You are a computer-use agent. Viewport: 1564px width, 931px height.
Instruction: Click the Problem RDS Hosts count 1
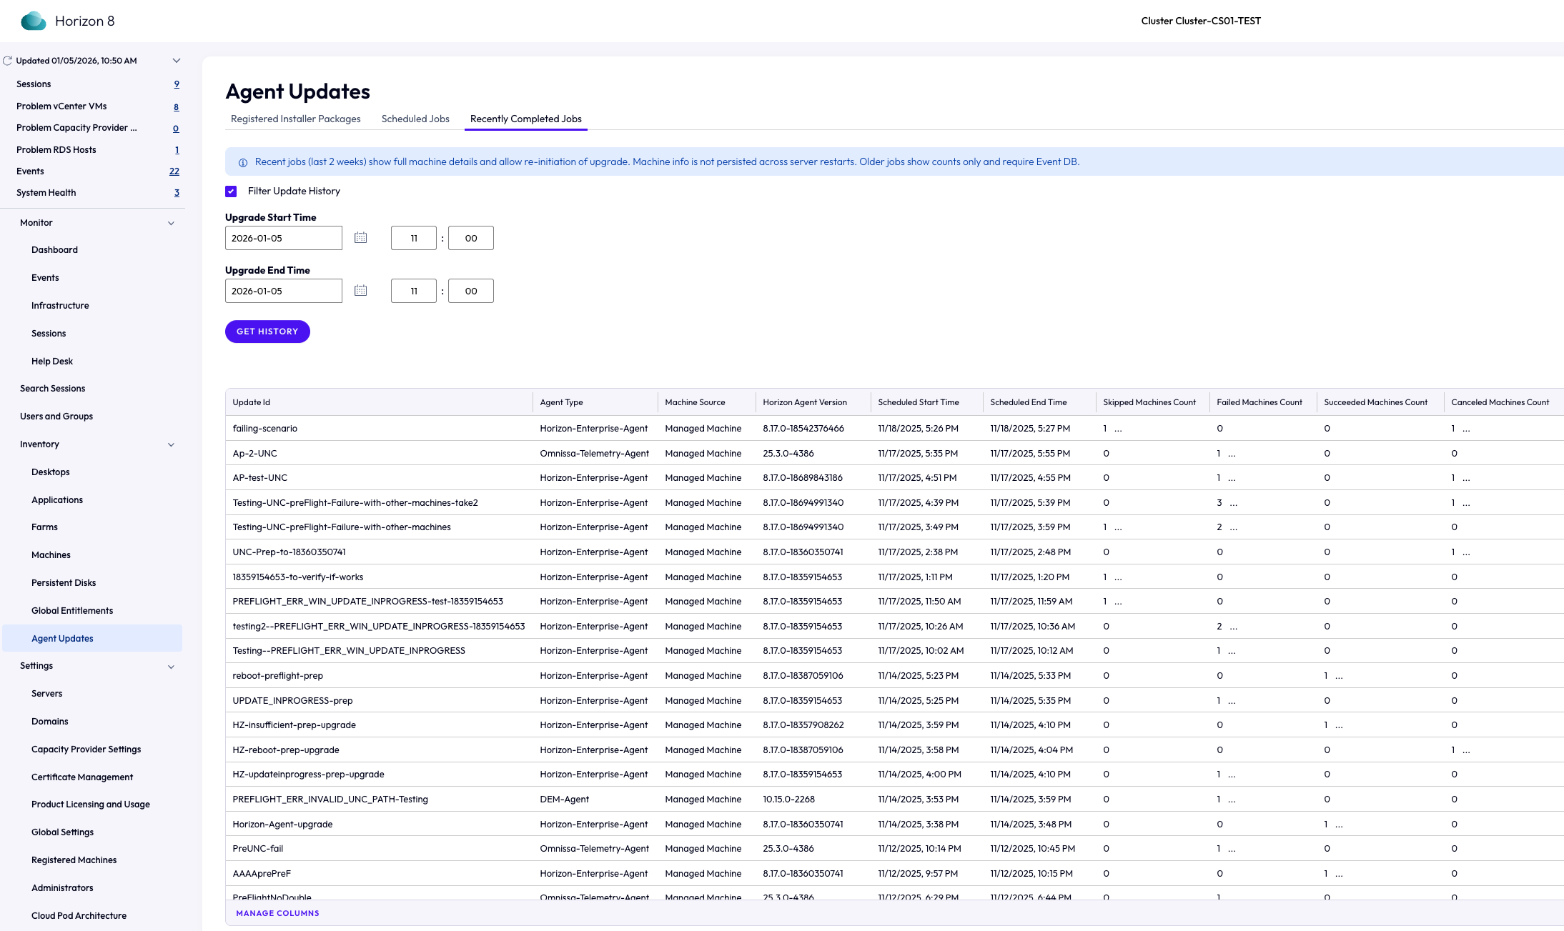(177, 150)
